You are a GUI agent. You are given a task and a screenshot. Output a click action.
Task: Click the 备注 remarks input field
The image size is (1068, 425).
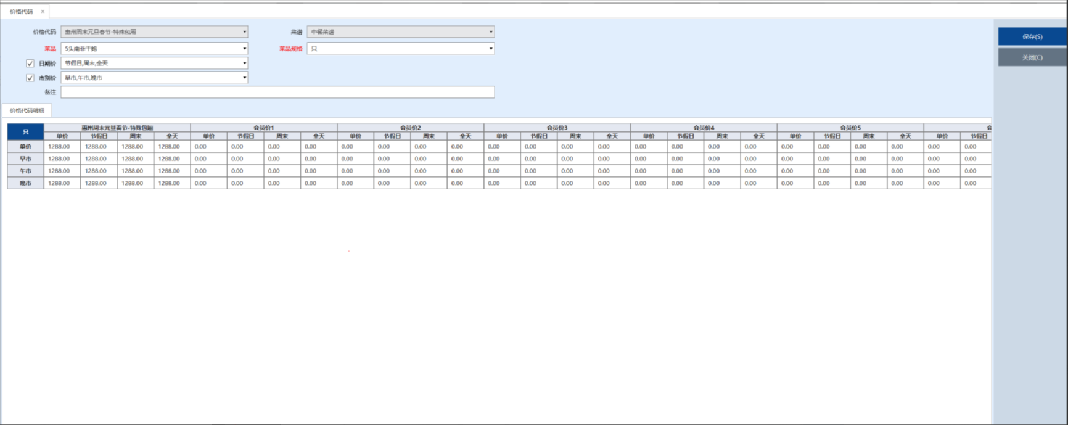pos(277,93)
